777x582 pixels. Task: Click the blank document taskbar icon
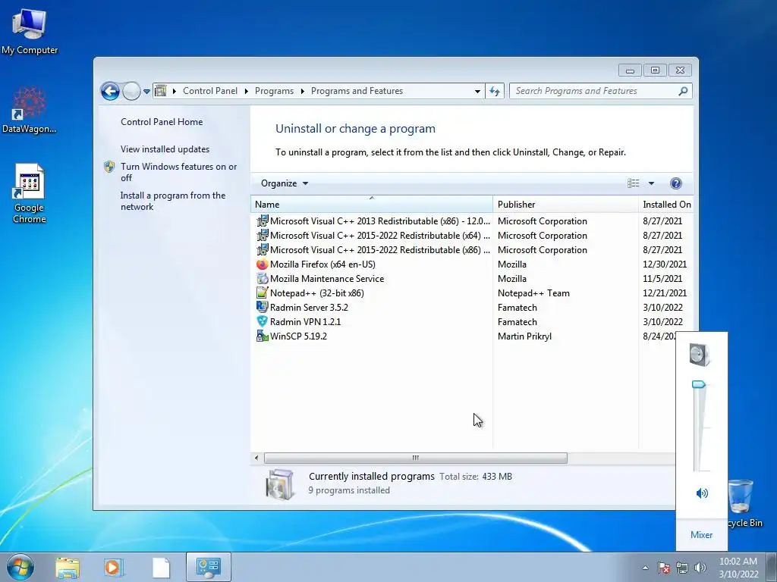pos(161,568)
